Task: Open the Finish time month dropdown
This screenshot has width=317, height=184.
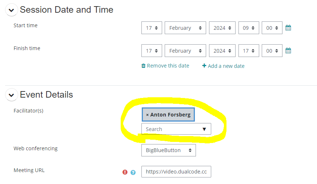Action: [185, 51]
